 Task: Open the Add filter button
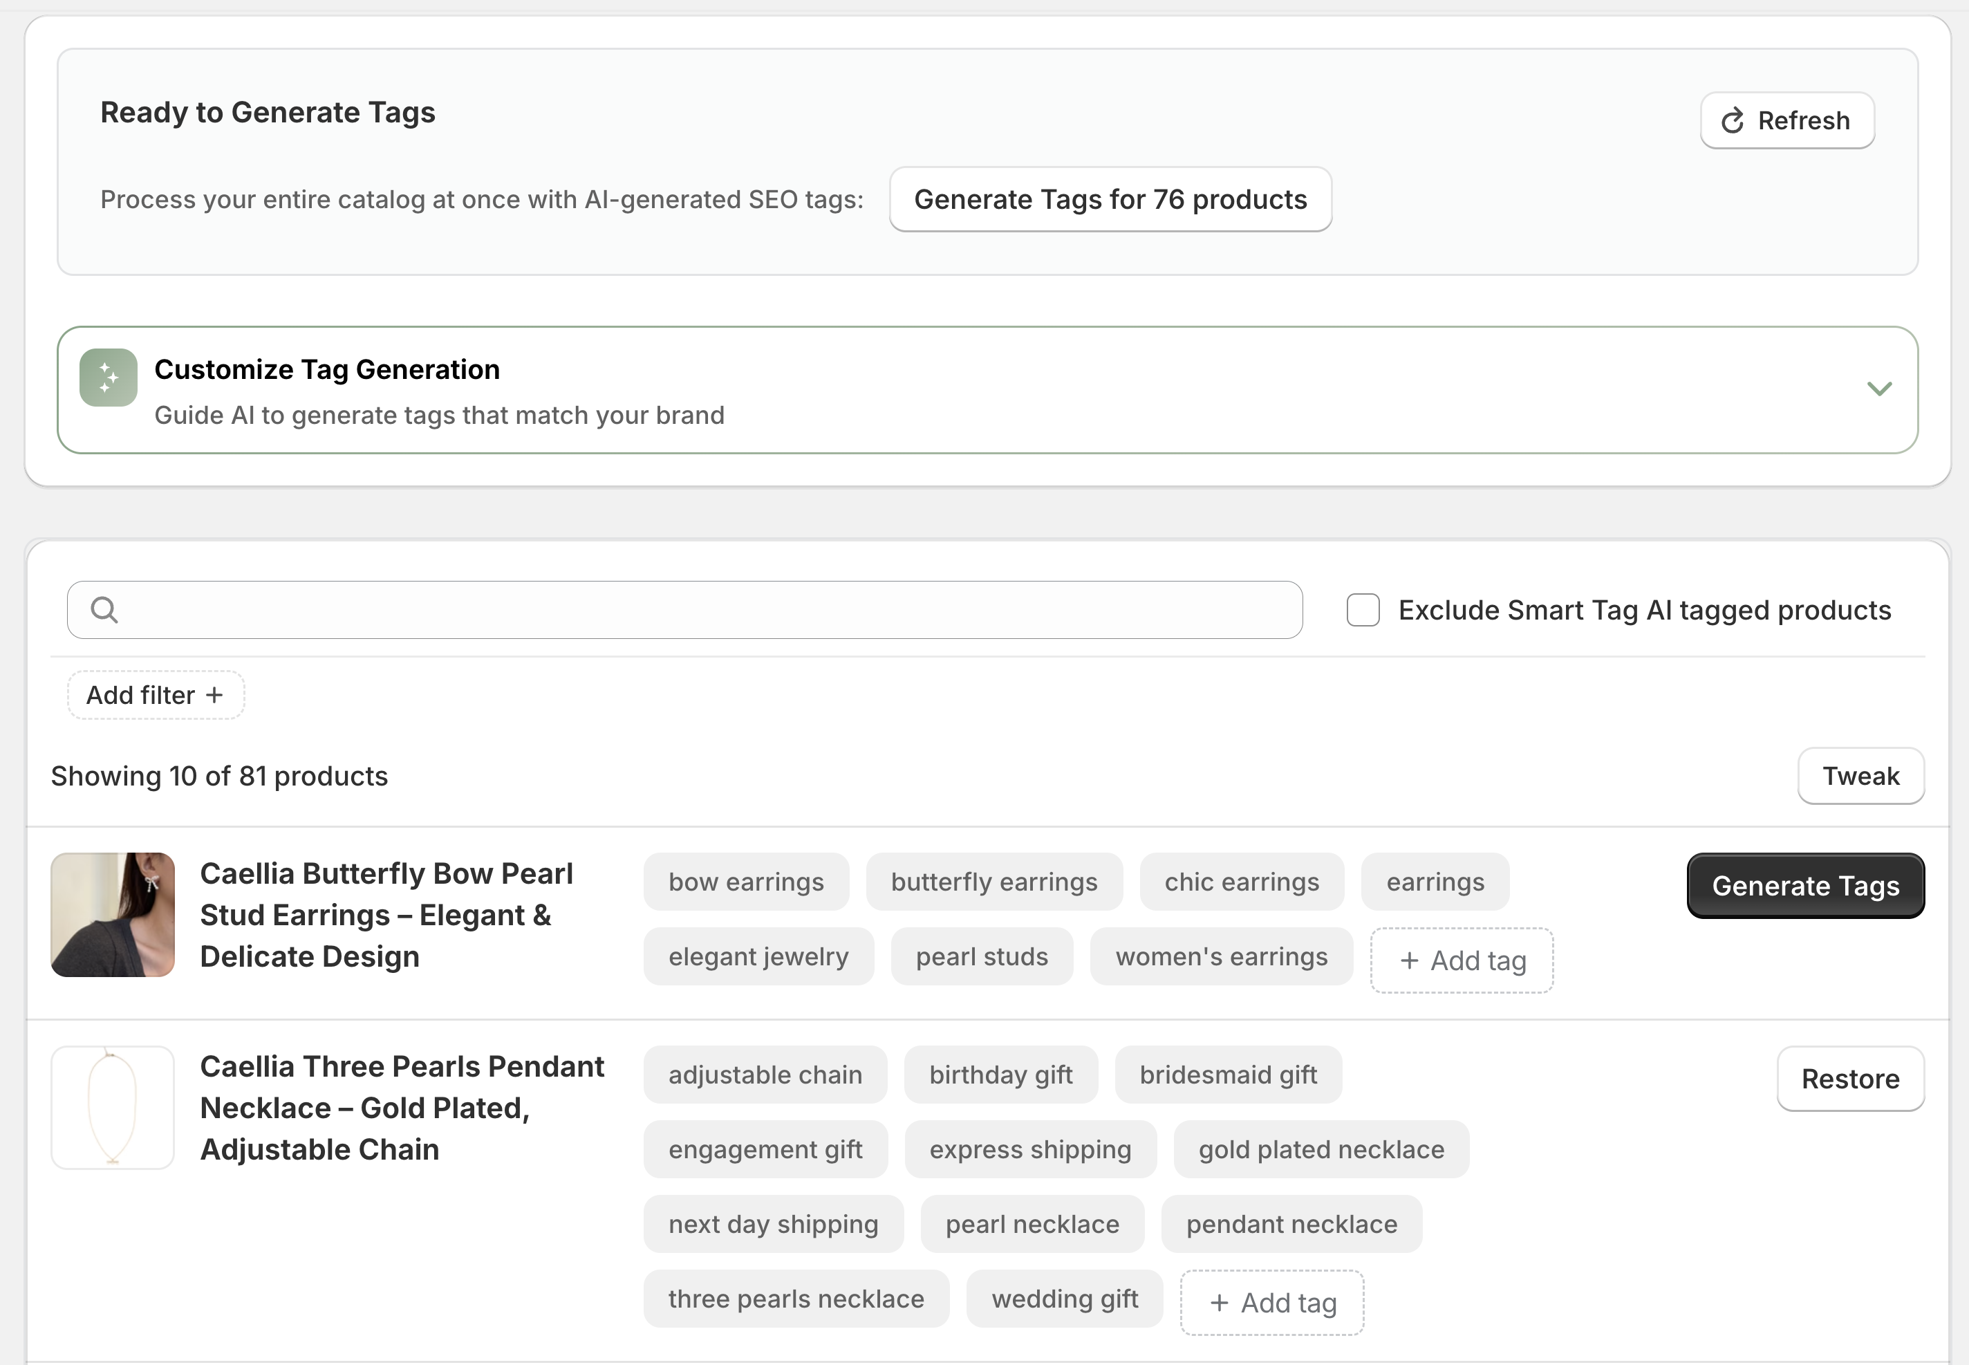coord(156,696)
